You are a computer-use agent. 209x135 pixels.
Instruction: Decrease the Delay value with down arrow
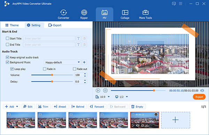coord(85,83)
